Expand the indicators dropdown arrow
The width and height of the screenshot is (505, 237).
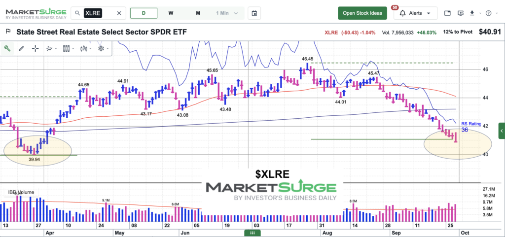[x=56, y=49]
